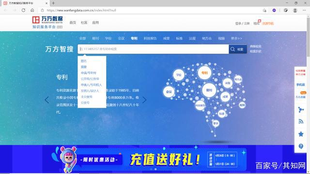310x174 pixels.
Task: Choose 公开号/公告号 in the dropdown list
Action: 90,79
